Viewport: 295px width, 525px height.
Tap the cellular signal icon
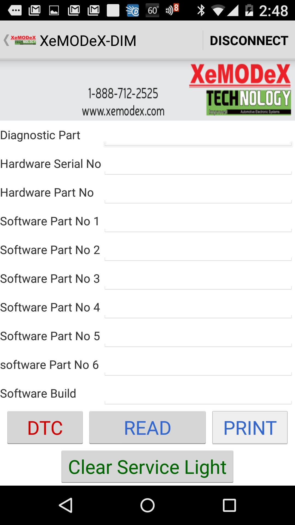(233, 10)
